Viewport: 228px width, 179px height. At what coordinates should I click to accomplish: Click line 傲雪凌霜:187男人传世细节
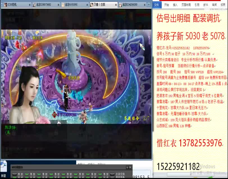pyautogui.click(x=190, y=102)
